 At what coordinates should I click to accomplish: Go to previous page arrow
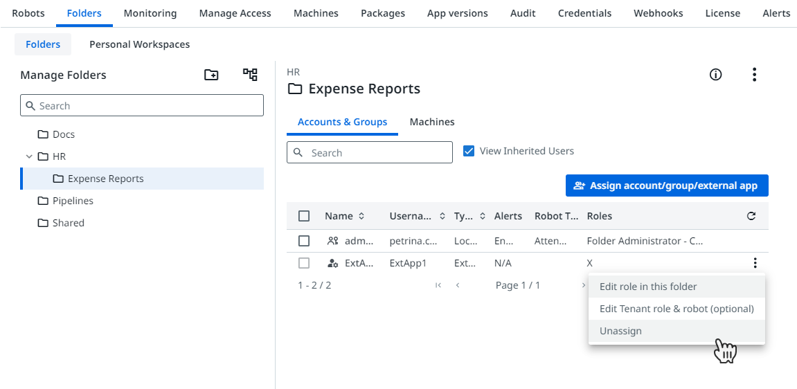point(458,285)
